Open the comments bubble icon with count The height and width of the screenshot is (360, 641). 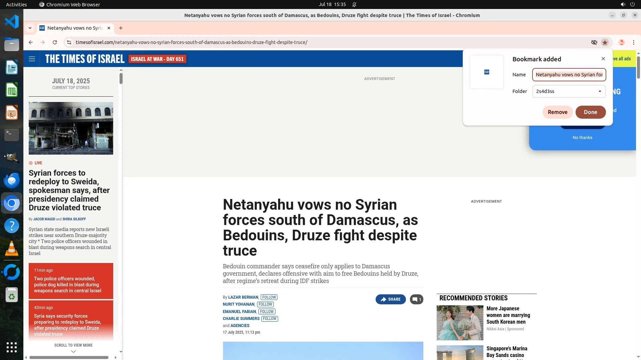coord(416,299)
